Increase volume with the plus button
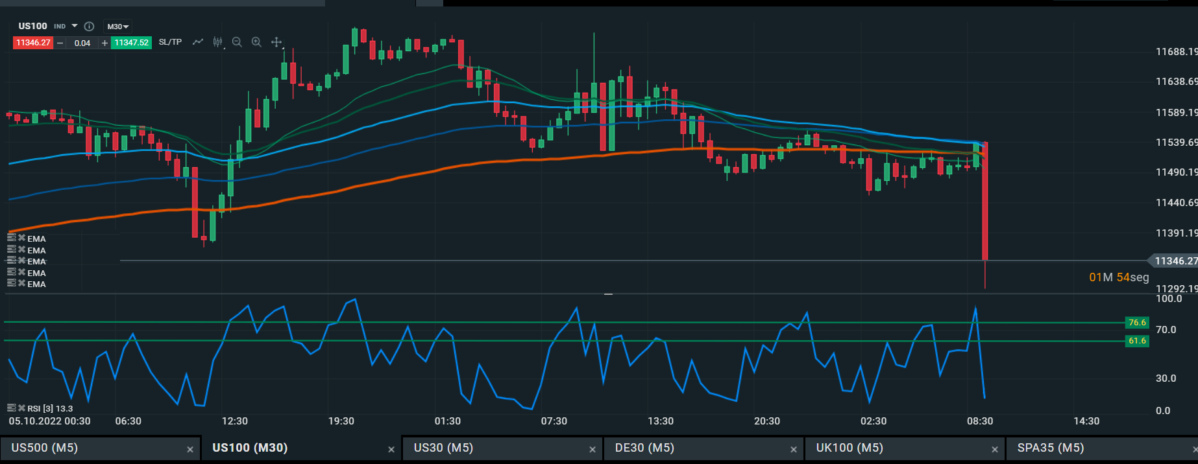1198x464 pixels. [104, 43]
